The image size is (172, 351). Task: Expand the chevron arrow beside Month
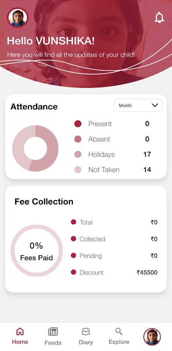pos(155,105)
